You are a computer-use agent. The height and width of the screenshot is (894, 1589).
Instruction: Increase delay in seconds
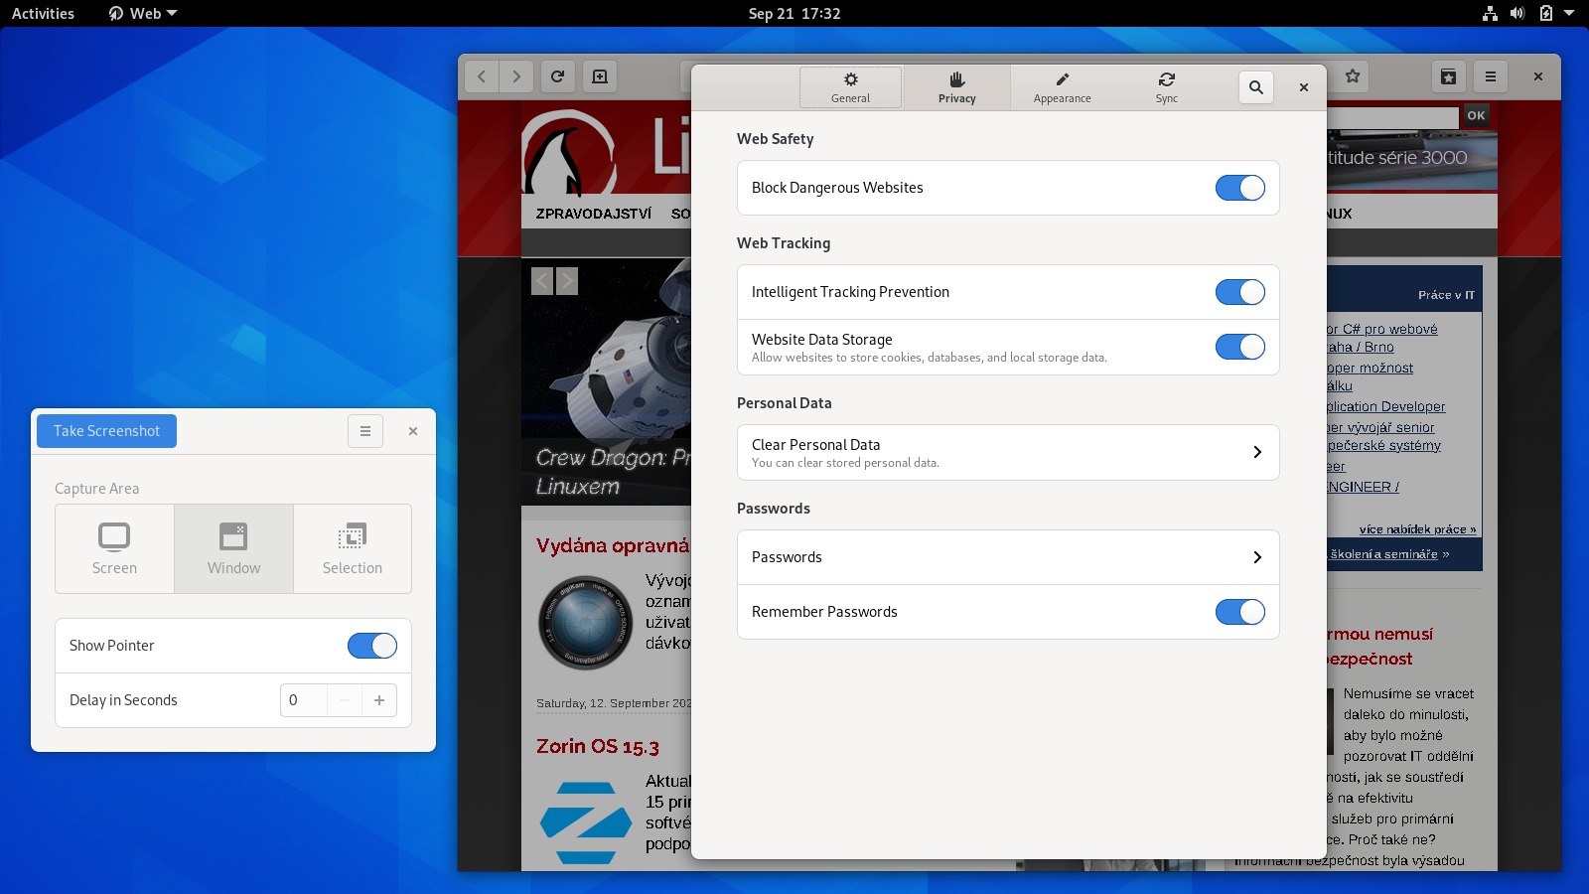pos(379,700)
